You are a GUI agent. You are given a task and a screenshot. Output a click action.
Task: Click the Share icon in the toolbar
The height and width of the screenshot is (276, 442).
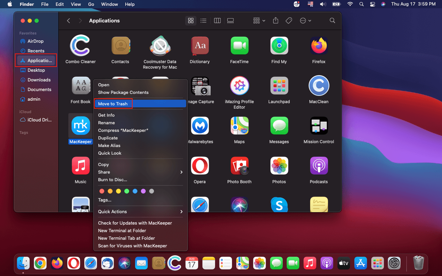(276, 20)
